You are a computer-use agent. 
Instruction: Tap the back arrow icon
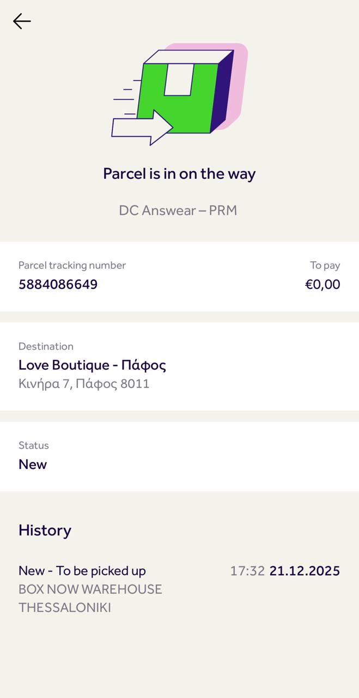22,21
